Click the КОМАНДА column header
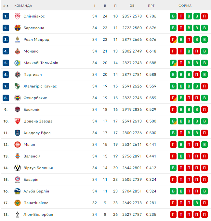 coord(23,6)
